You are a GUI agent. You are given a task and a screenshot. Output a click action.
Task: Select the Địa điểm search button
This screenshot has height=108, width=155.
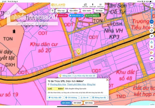[74, 11]
